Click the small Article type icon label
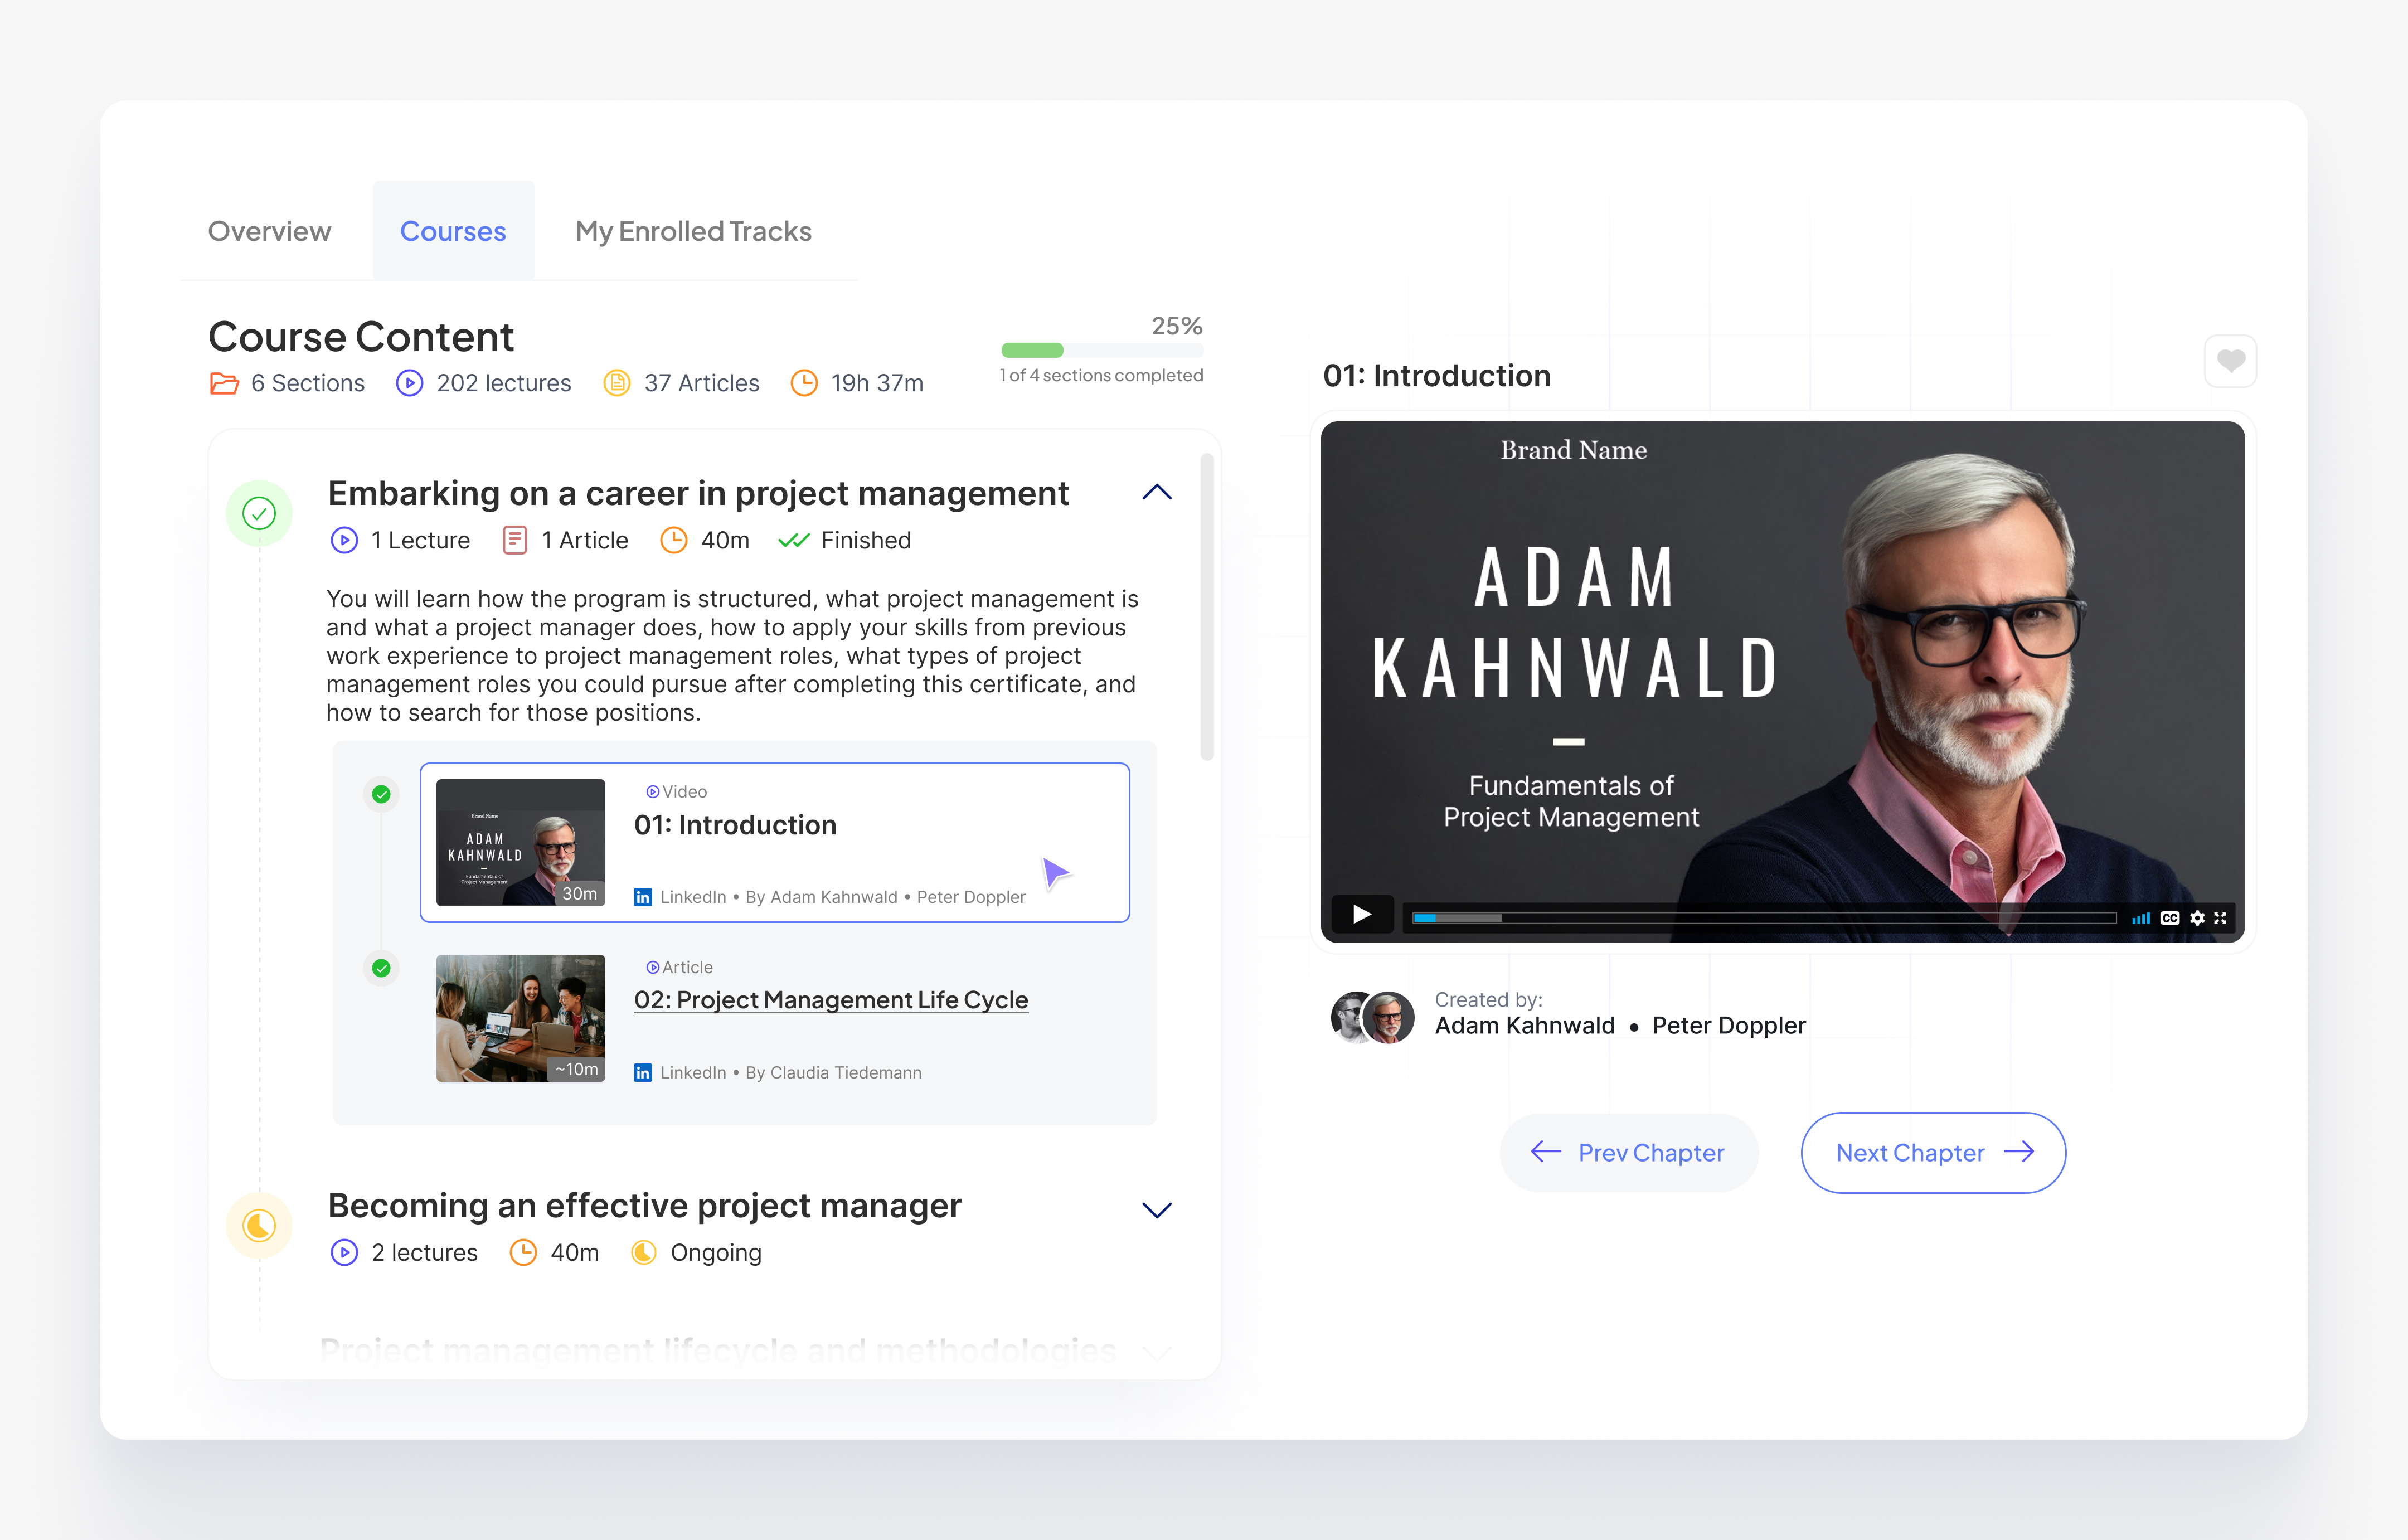This screenshot has width=2408, height=1540. click(x=680, y=967)
